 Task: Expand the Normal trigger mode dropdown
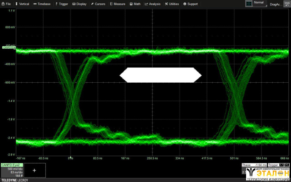(x=260, y=3)
